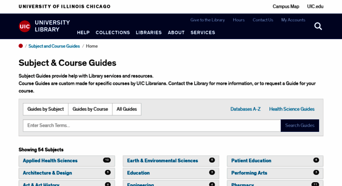Click the 'Showing 54 Subjects' text

pos(41,150)
